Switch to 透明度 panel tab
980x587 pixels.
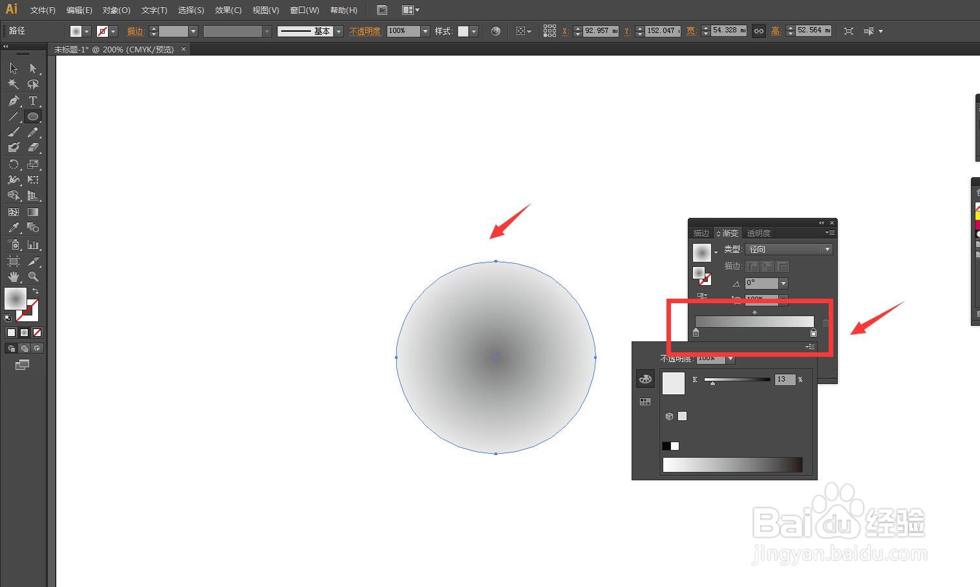[758, 233]
